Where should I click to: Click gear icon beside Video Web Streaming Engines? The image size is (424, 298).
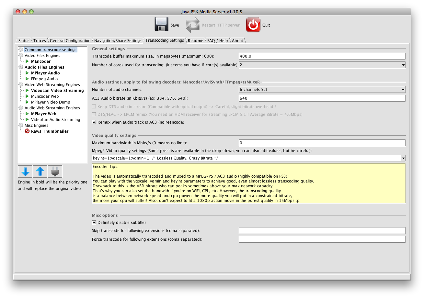click(21, 85)
